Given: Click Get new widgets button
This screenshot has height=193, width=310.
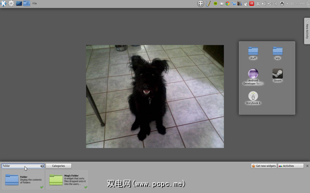Looking at the screenshot, I should pyautogui.click(x=264, y=166).
